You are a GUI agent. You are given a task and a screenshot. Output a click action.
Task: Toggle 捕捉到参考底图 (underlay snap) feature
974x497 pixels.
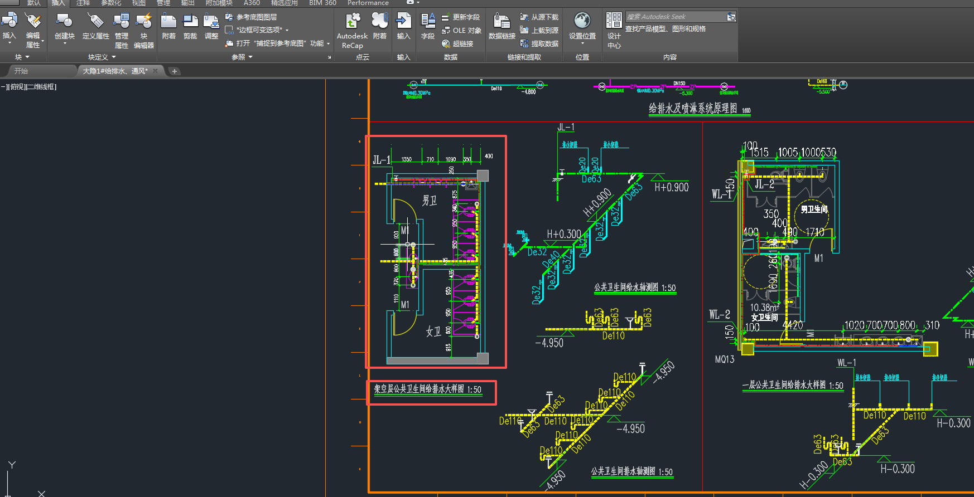(x=273, y=43)
